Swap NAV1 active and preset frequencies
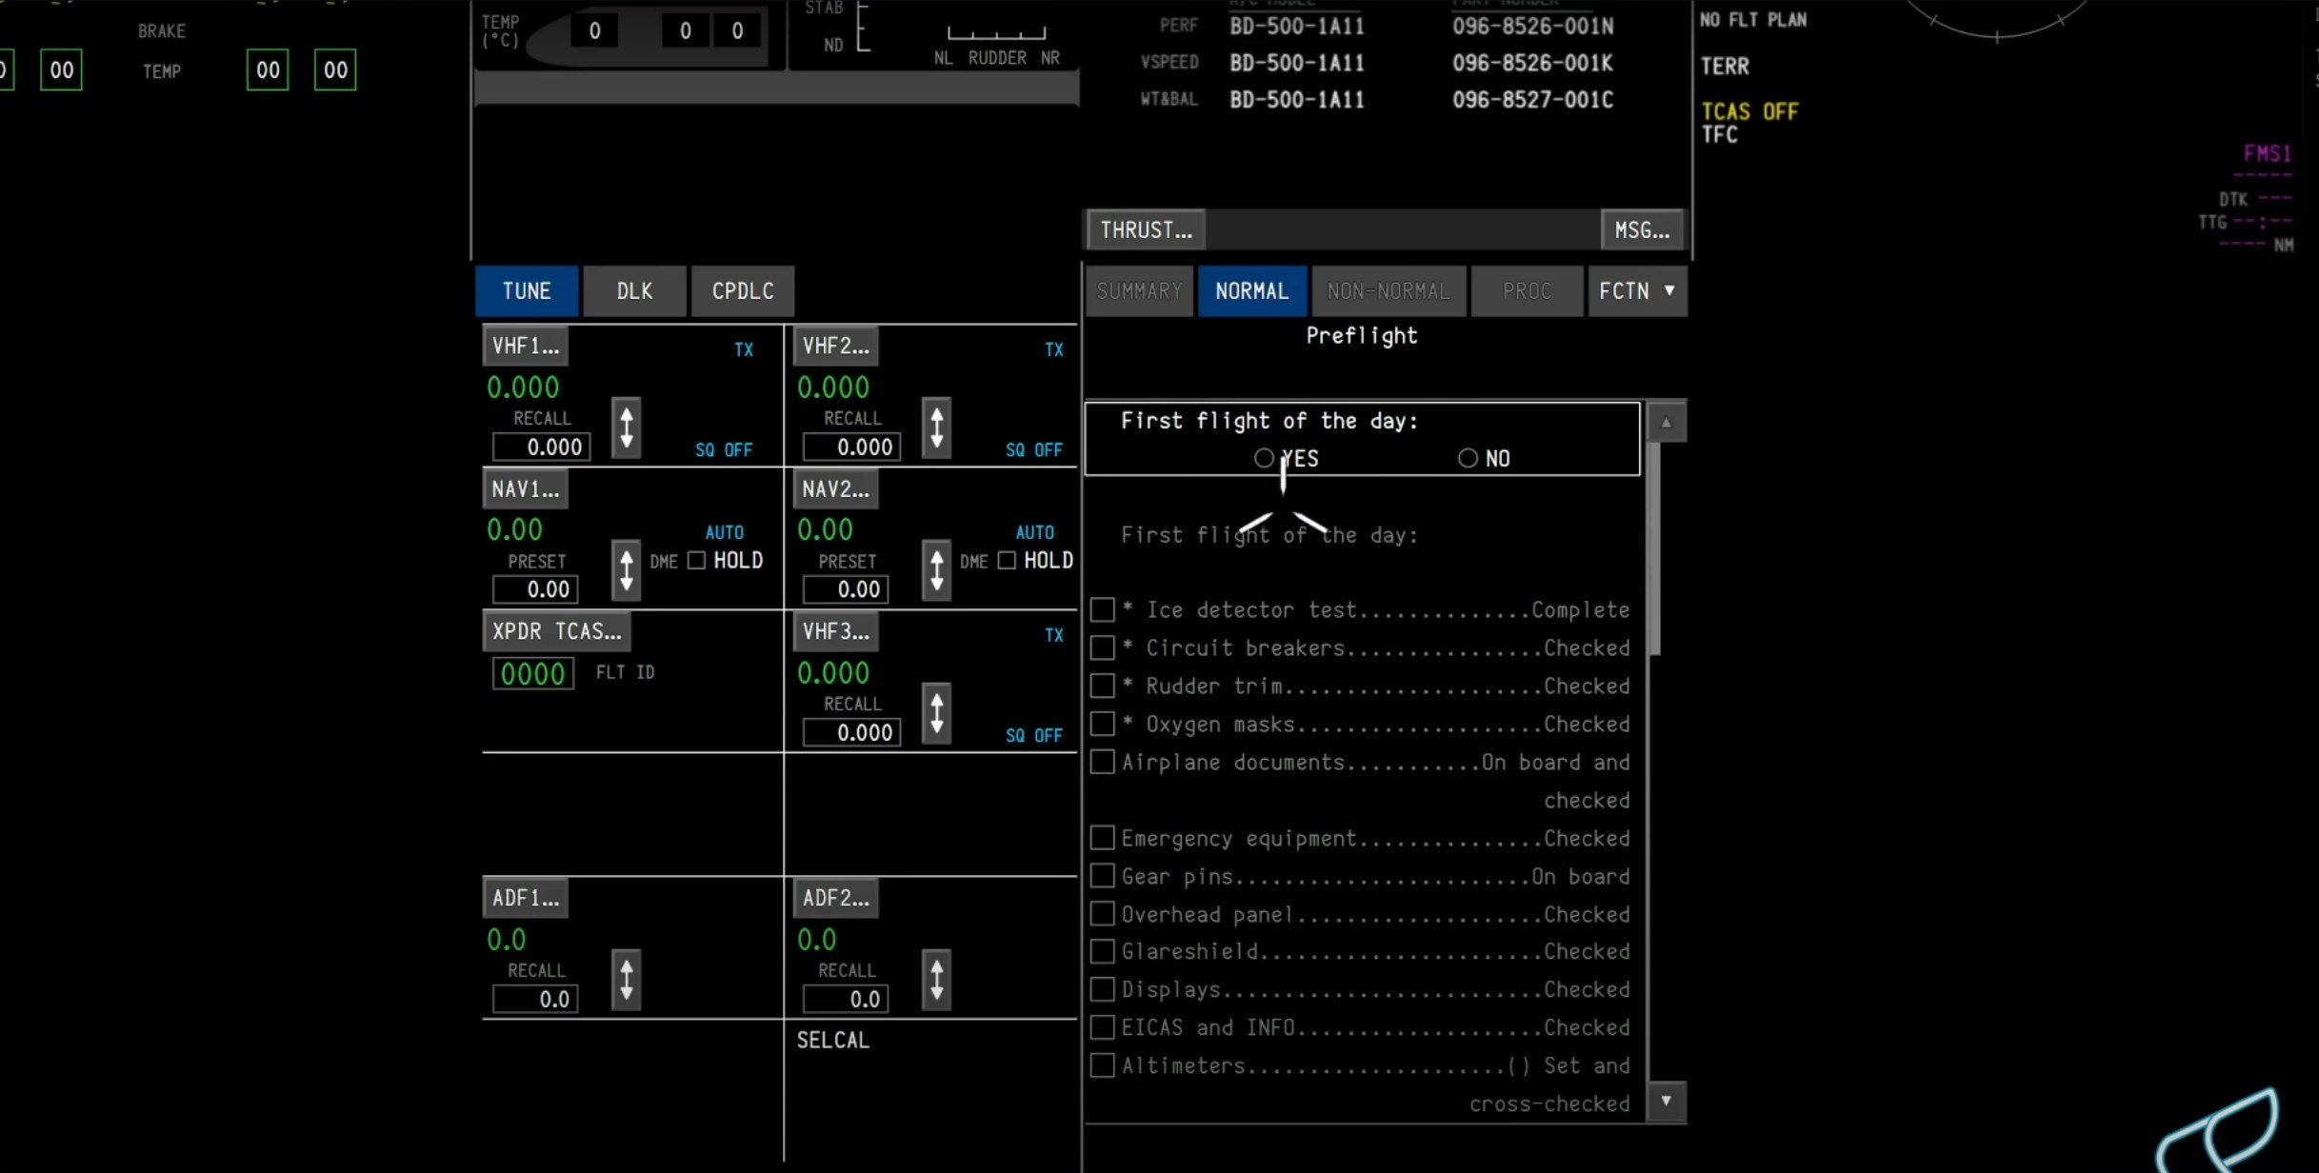2319x1173 pixels. coord(626,570)
